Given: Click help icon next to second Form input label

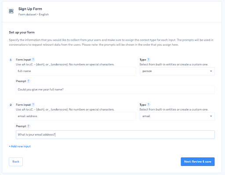Looking at the screenshot, I should (33, 105).
